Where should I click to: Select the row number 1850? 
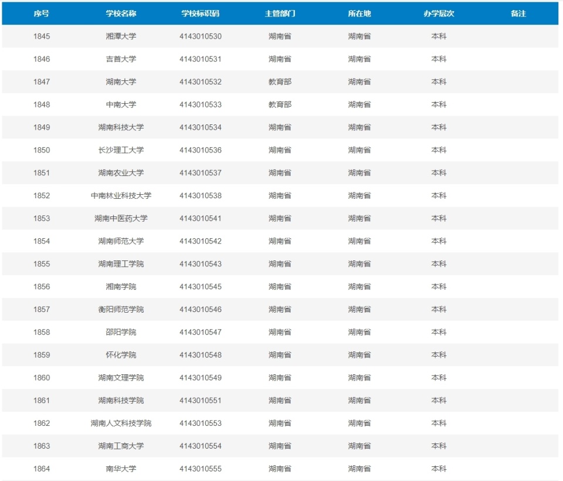click(42, 150)
